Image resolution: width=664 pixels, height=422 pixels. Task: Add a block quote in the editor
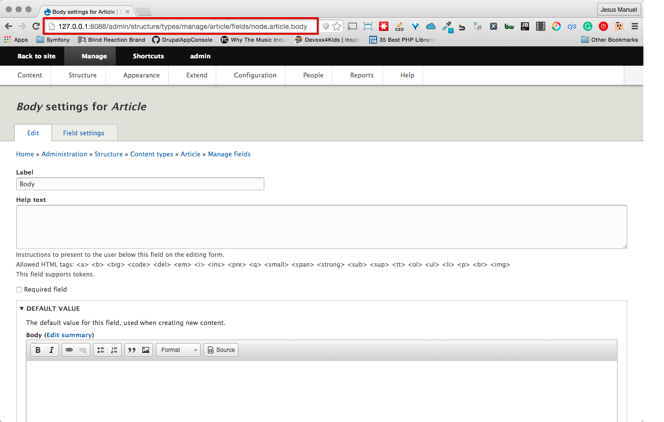pyautogui.click(x=131, y=349)
